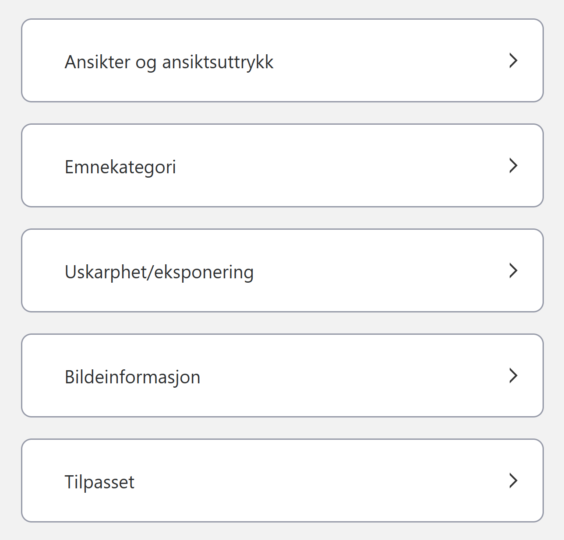
Task: Click the "Ansikter og ansiktsuttrykk" label text
Action: (169, 62)
